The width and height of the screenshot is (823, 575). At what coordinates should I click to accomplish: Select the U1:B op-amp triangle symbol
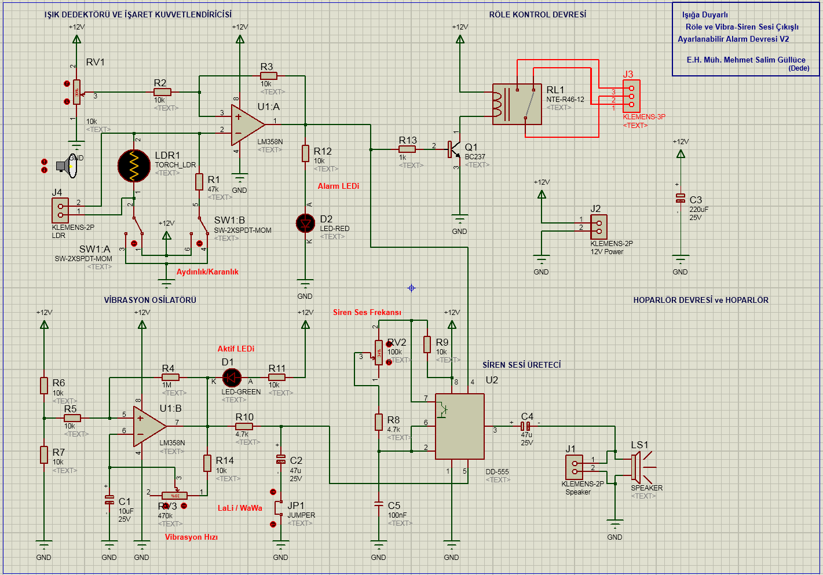pos(149,426)
